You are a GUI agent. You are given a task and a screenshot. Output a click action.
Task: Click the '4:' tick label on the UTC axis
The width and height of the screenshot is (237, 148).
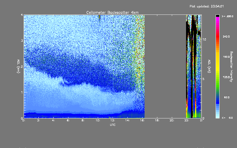click(x=53, y=120)
